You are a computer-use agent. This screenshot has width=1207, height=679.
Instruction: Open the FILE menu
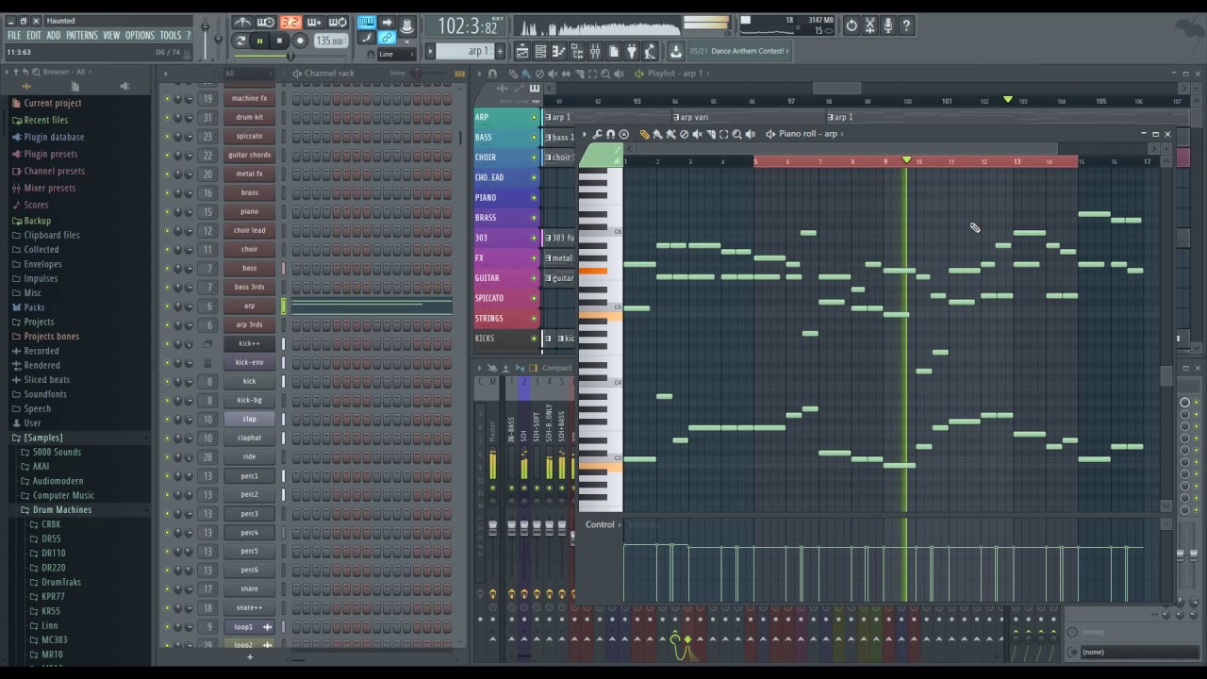pyautogui.click(x=14, y=36)
